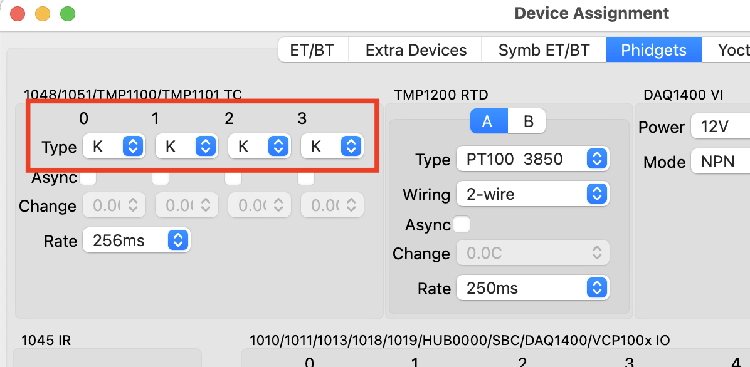Open the 256ms Rate dropdown
This screenshot has height=367, width=750.
coord(136,240)
